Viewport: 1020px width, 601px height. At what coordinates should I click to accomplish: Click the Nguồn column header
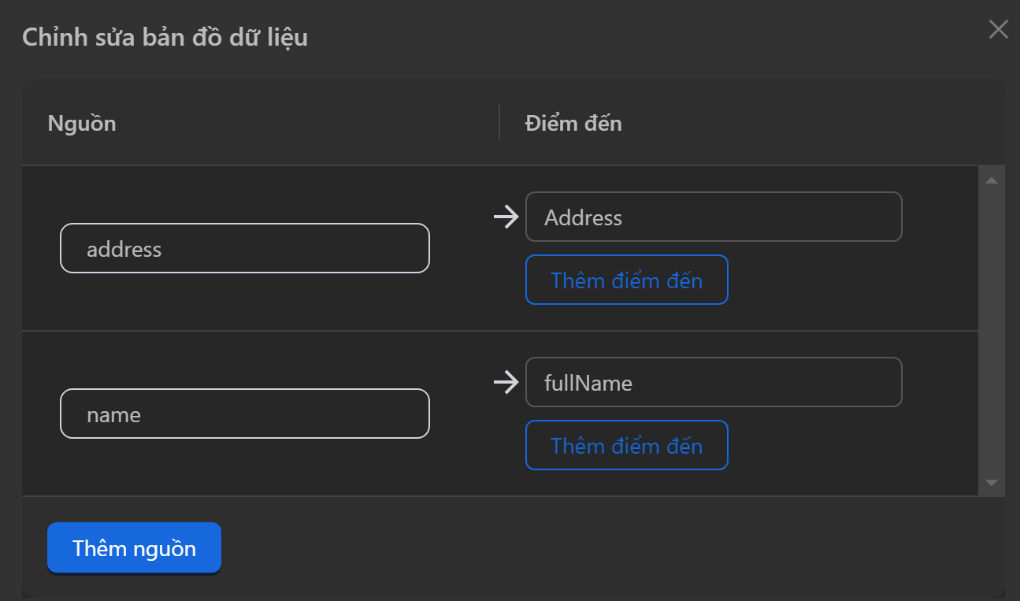[x=82, y=123]
